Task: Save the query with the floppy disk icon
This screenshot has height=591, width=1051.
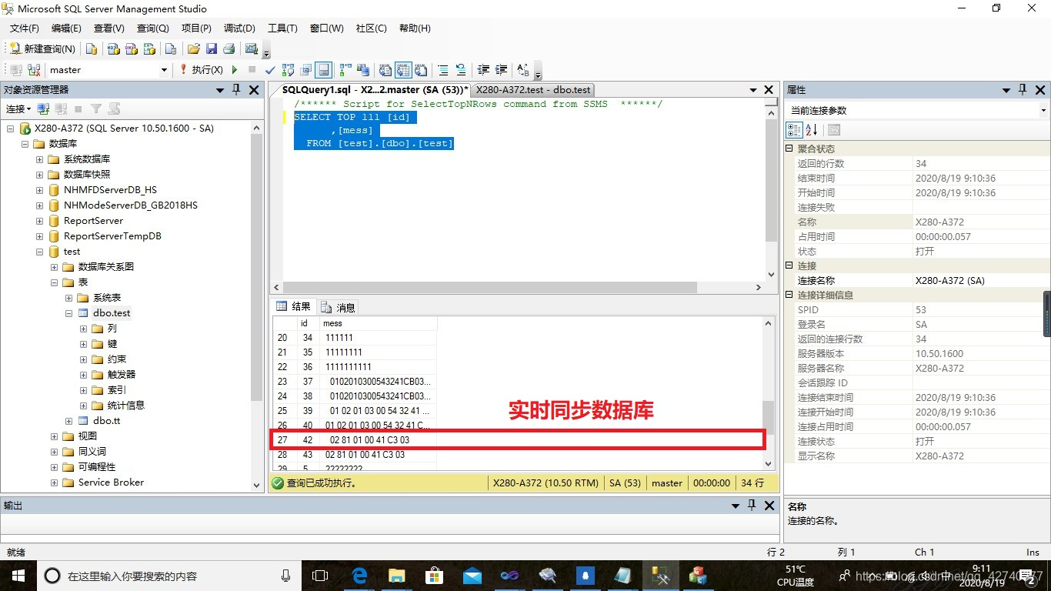Action: point(212,48)
